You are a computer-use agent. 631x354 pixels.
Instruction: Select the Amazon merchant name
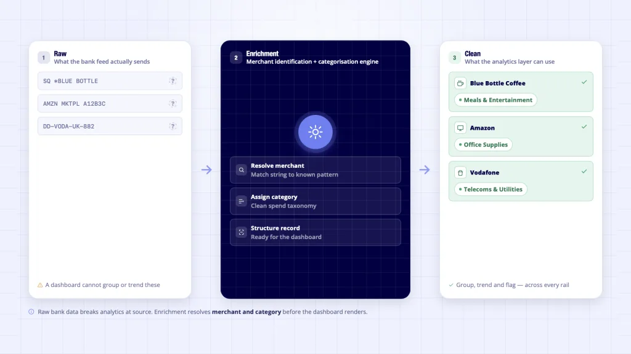coord(482,128)
